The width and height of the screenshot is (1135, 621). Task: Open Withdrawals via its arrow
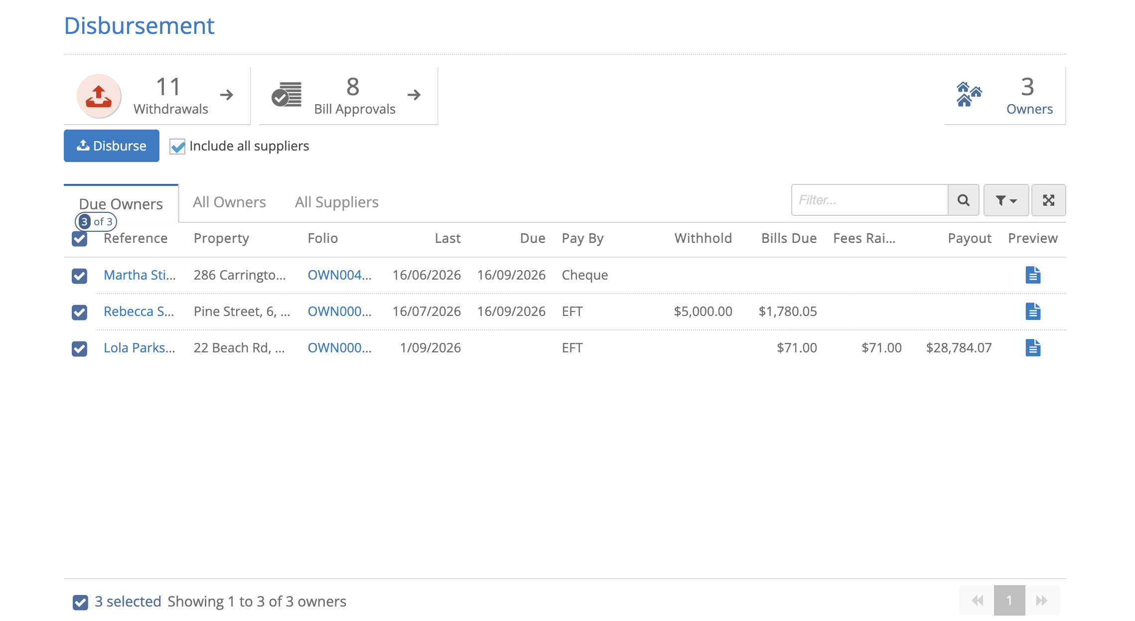pyautogui.click(x=227, y=95)
